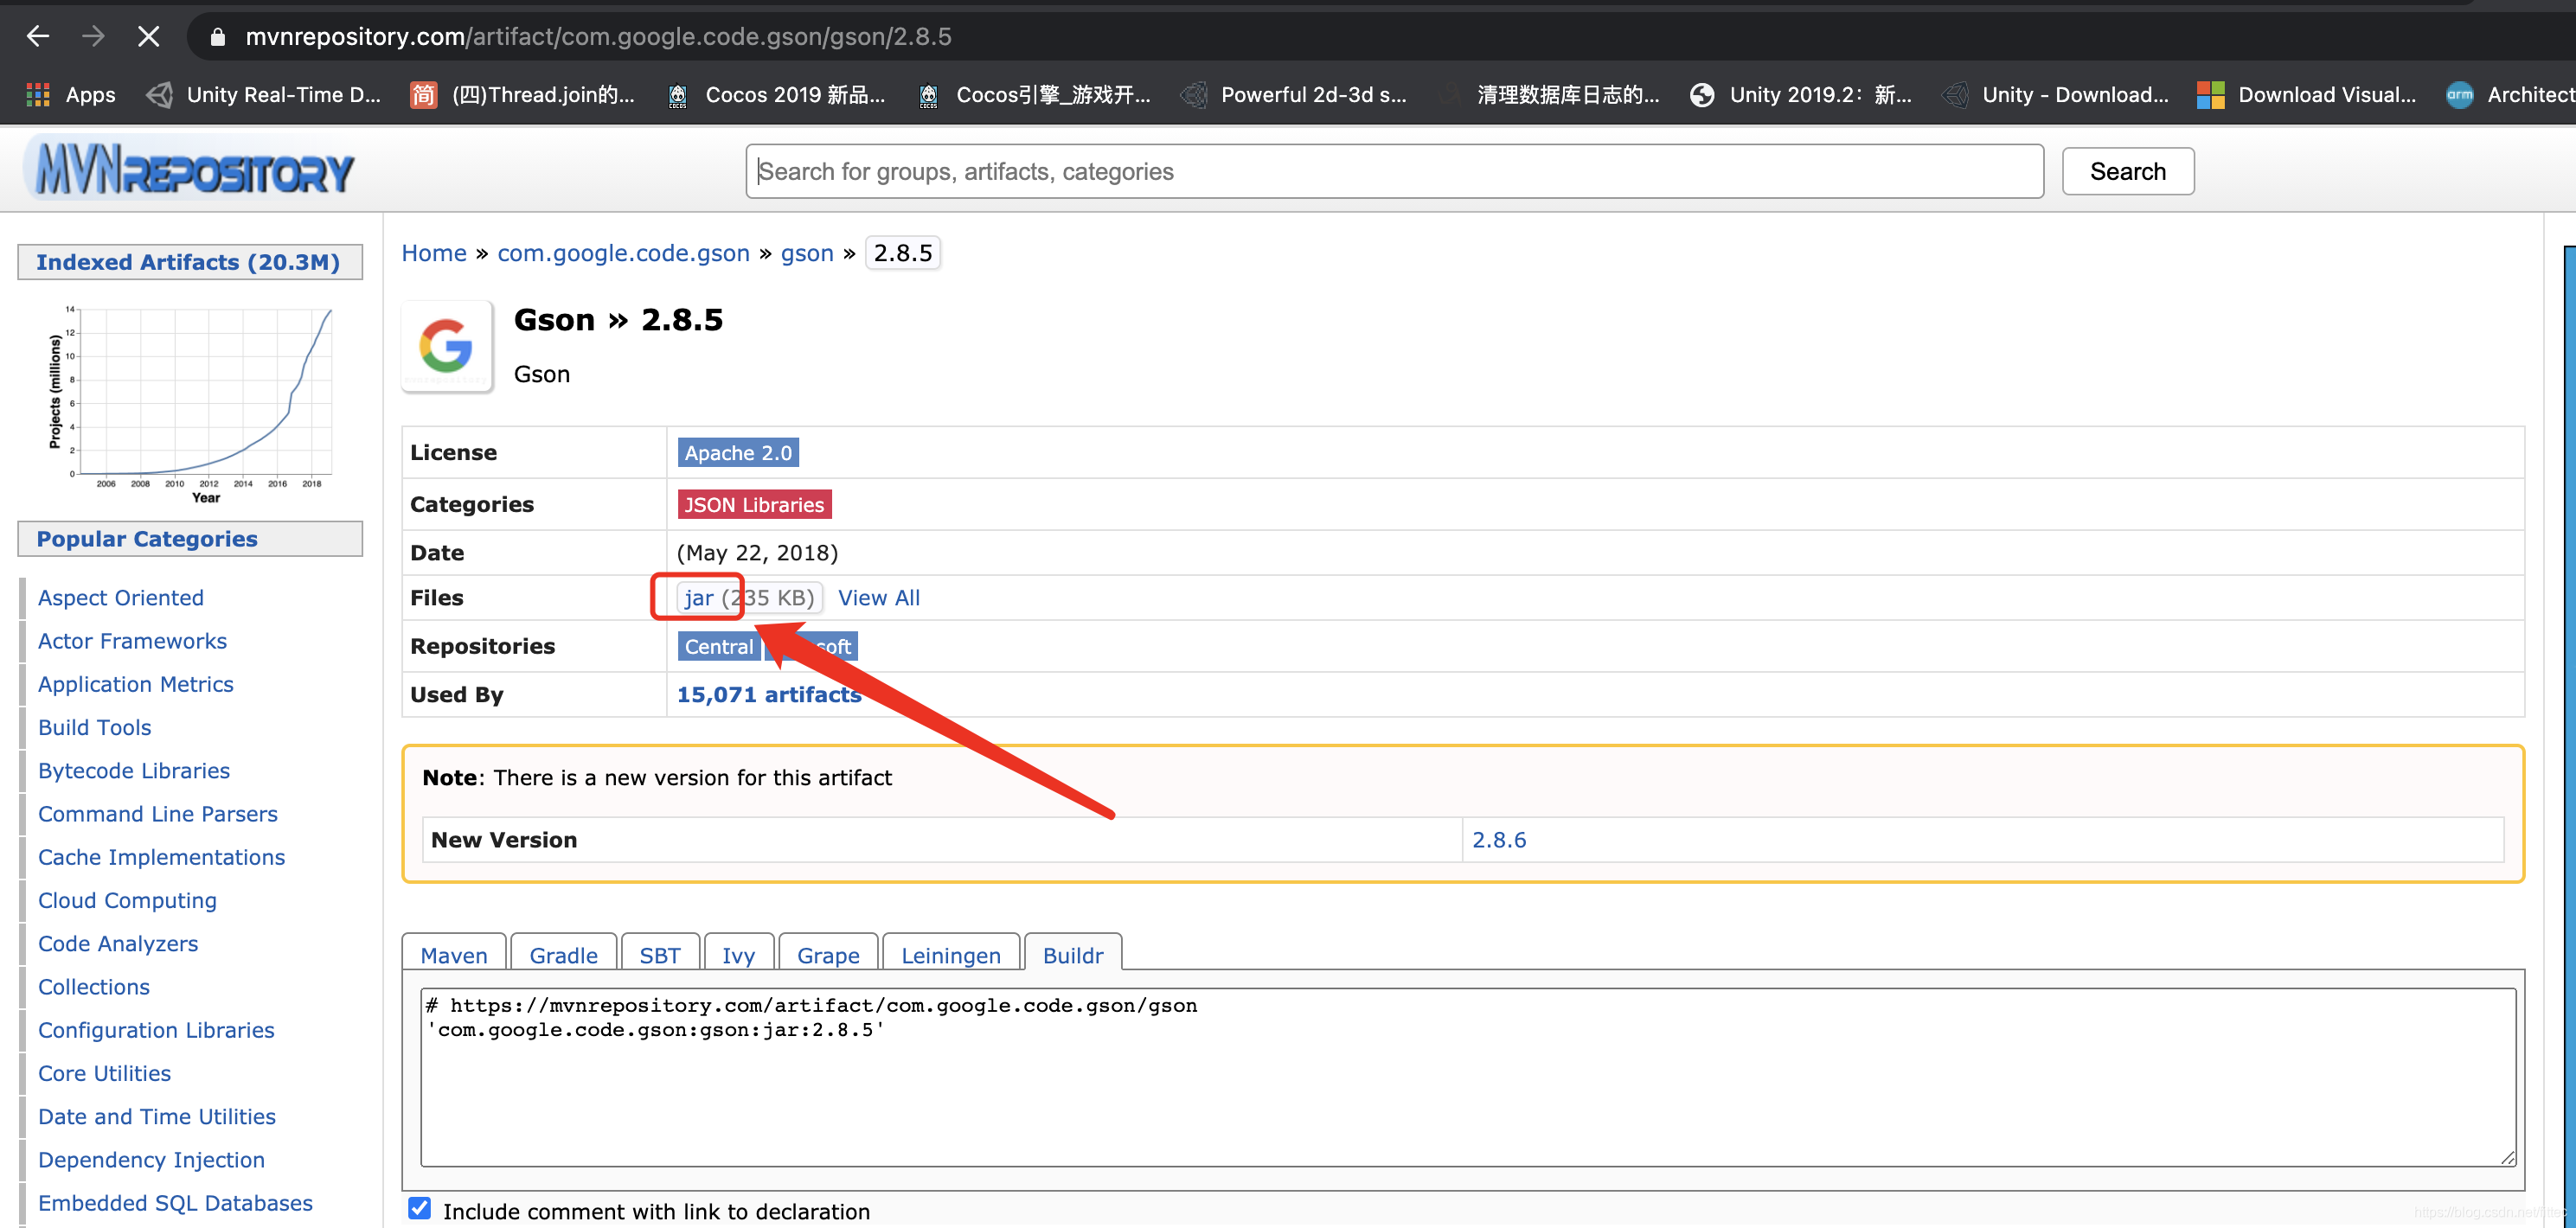Switch to the Grape tab
2576x1228 pixels.
tap(828, 954)
